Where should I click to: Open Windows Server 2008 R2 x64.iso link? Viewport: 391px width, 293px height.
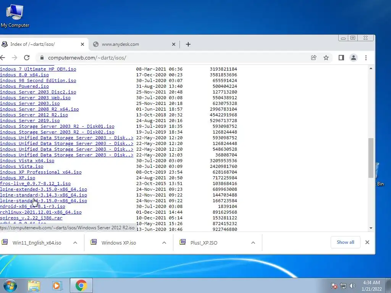point(39,109)
